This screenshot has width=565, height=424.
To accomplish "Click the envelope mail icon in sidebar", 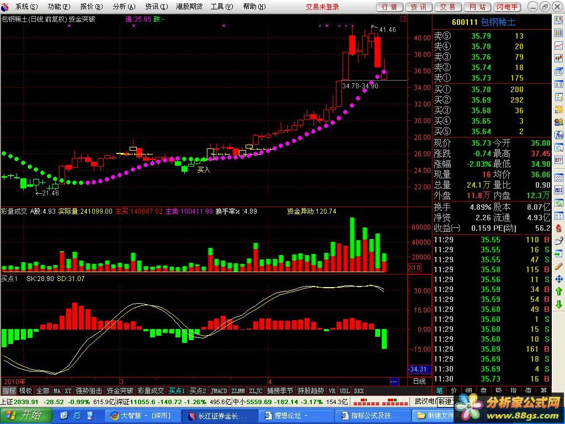I will tap(558, 110).
